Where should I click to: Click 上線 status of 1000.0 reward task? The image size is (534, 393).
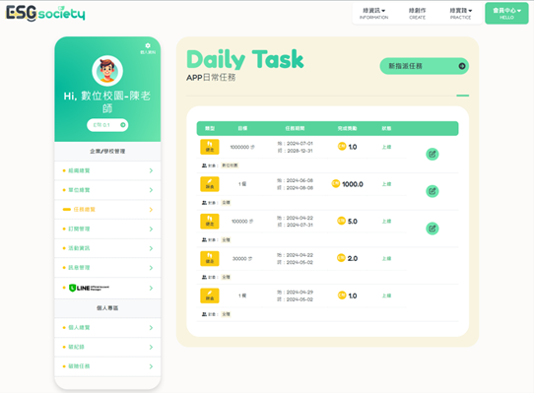click(x=386, y=184)
